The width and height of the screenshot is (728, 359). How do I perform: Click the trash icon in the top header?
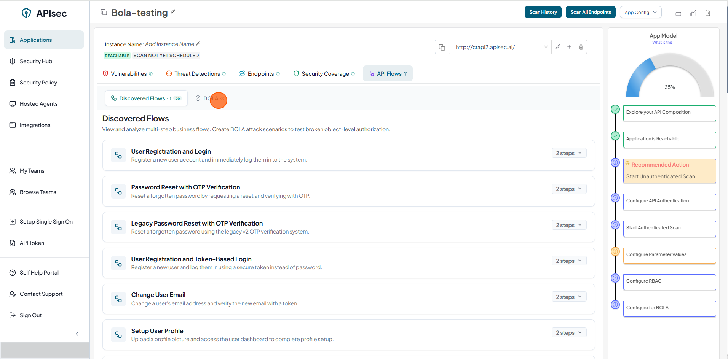point(707,13)
